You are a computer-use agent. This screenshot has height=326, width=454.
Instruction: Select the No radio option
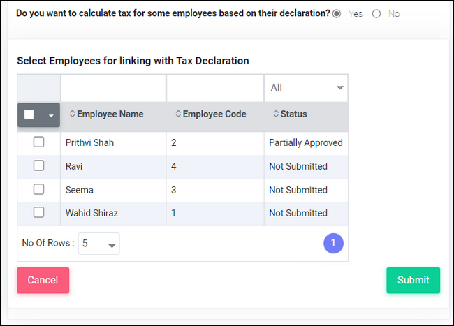(x=376, y=13)
